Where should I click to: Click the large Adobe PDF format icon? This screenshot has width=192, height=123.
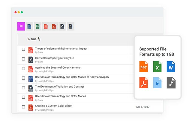point(143,82)
